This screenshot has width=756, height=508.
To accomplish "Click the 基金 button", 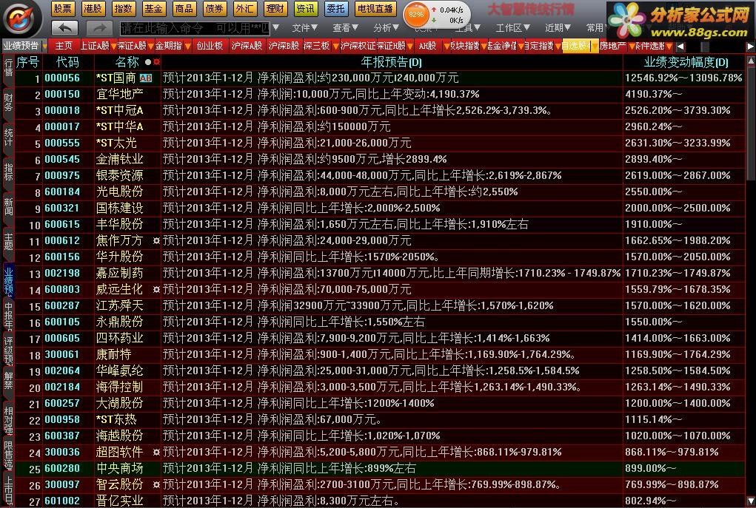I will [x=153, y=9].
